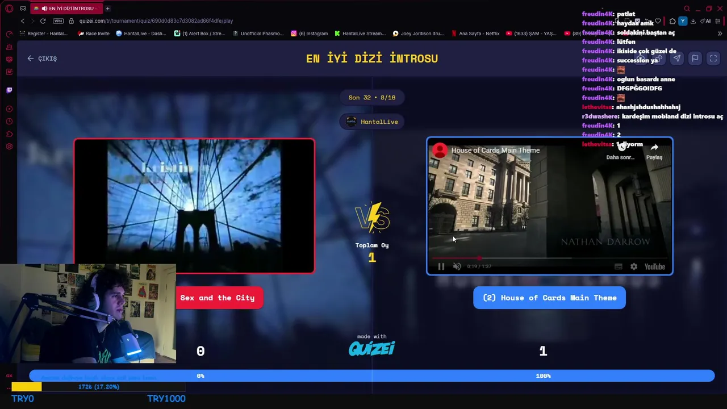The width and height of the screenshot is (727, 409).
Task: Open the Ana Sayfa - Netflix bookmark
Action: [x=475, y=34]
